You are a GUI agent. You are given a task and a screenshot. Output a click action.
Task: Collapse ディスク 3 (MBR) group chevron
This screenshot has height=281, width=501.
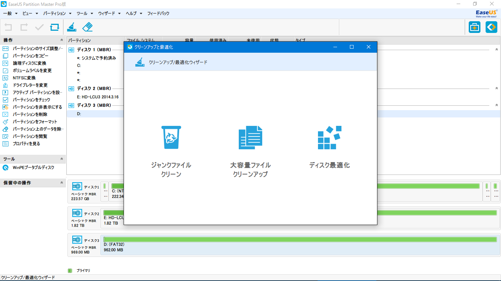click(497, 105)
